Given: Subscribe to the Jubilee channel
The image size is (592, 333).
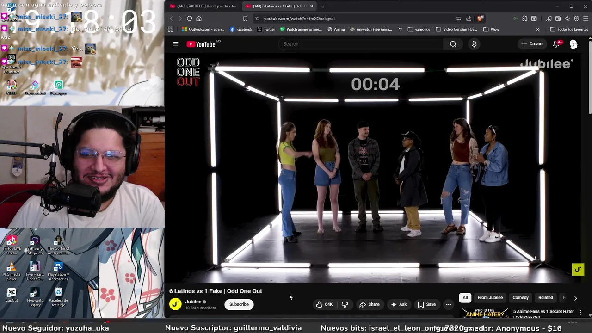Looking at the screenshot, I should point(239,304).
